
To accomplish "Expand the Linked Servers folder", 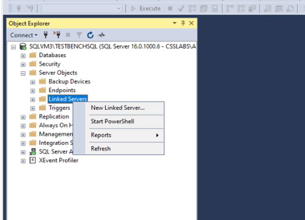I will point(33,100).
